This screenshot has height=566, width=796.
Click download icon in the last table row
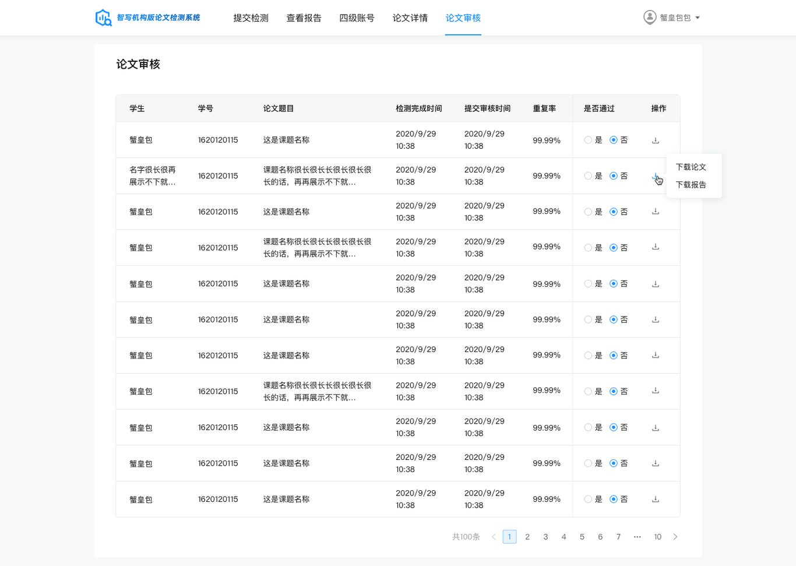pos(656,499)
